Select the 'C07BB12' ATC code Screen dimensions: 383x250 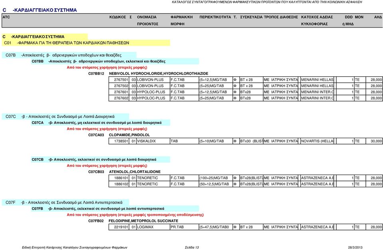[96, 73]
